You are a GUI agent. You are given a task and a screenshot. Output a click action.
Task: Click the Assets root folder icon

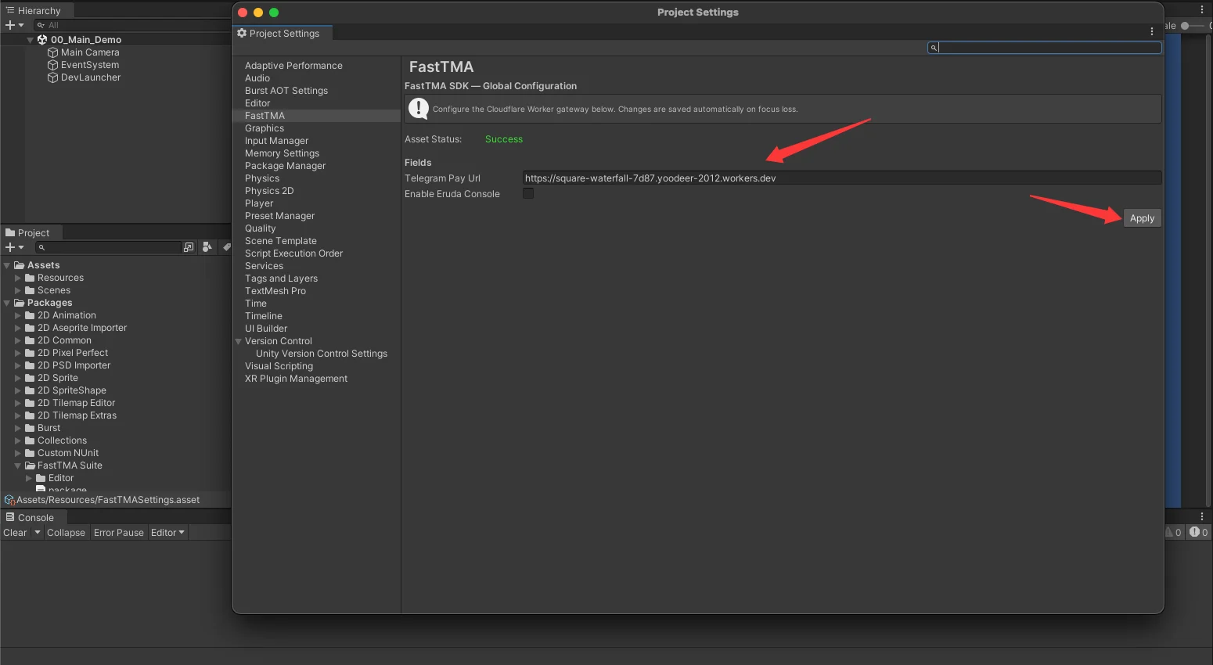pos(19,265)
